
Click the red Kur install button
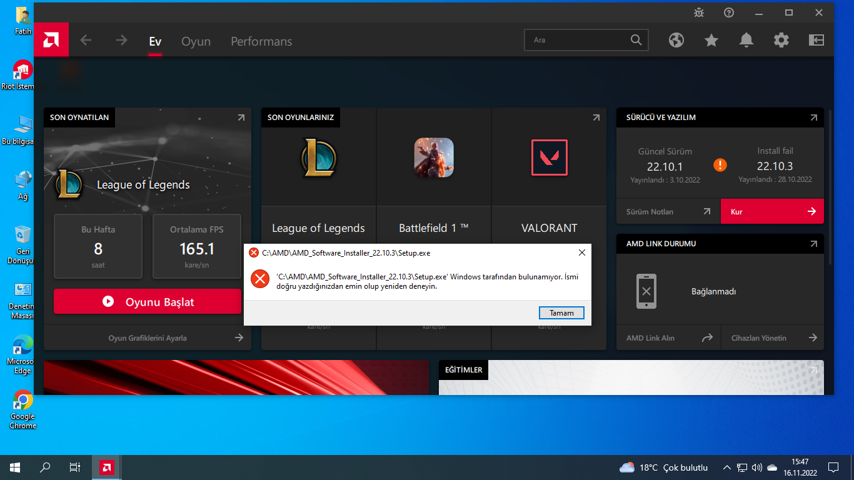pos(772,212)
